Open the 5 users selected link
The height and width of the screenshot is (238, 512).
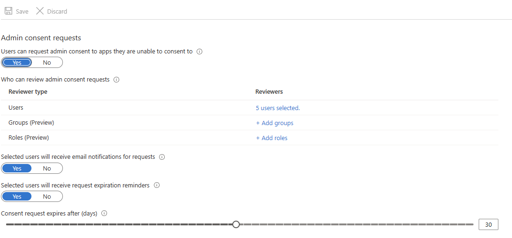coord(278,108)
